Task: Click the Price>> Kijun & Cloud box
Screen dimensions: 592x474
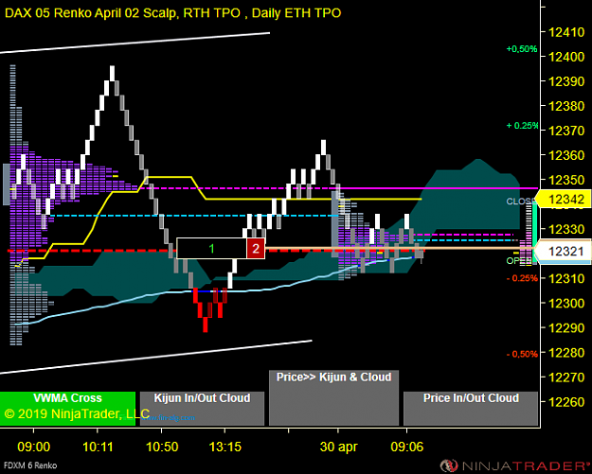Action: [x=333, y=397]
